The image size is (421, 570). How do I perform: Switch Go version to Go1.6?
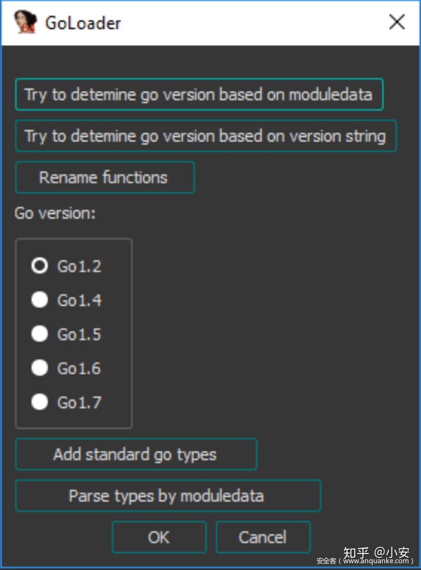[x=40, y=368]
